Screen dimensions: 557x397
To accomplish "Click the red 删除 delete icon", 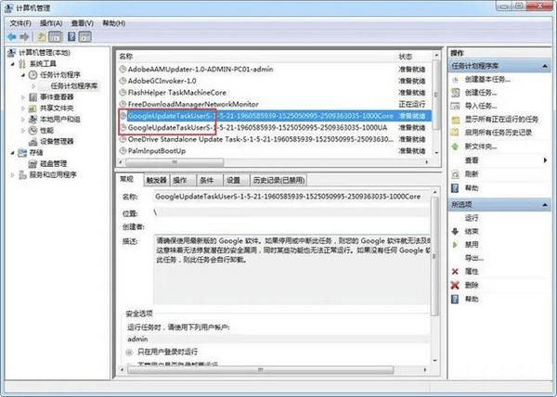I will (455, 285).
